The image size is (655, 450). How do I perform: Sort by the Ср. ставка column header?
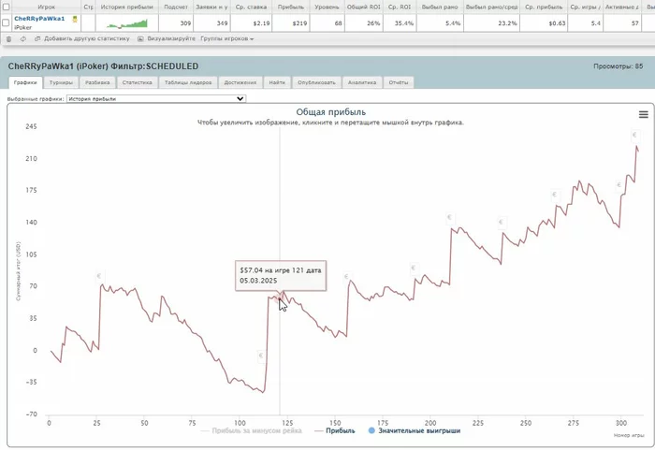pos(251,7)
